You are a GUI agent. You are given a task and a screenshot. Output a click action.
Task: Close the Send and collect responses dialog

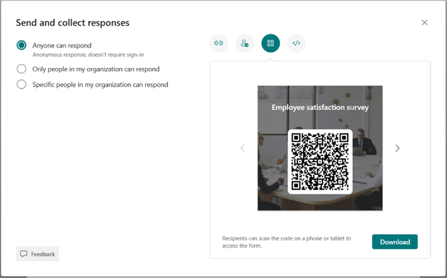click(424, 22)
